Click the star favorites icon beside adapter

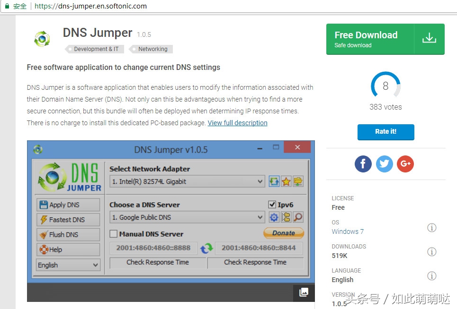pyautogui.click(x=286, y=182)
